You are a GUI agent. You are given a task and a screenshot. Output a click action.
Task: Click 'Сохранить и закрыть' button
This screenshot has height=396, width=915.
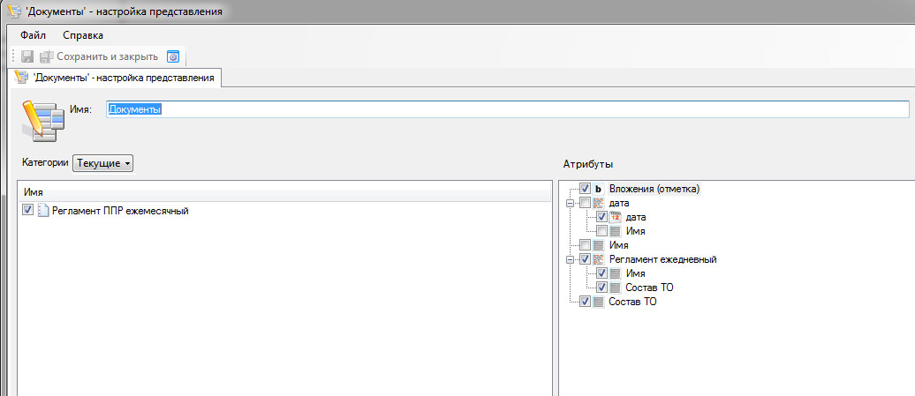(99, 56)
